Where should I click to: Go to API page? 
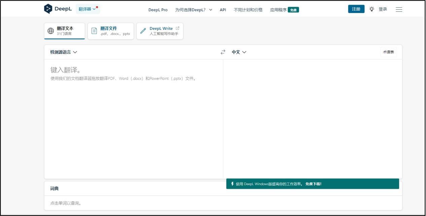223,10
